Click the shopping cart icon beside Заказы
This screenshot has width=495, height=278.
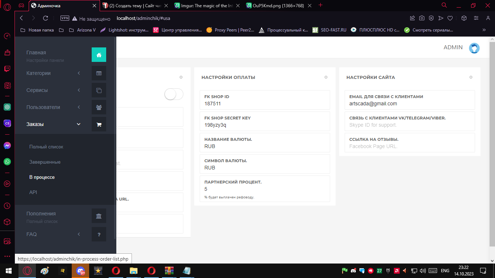[99, 124]
